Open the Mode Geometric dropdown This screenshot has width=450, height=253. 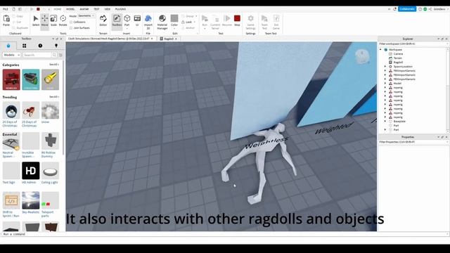tap(86, 15)
